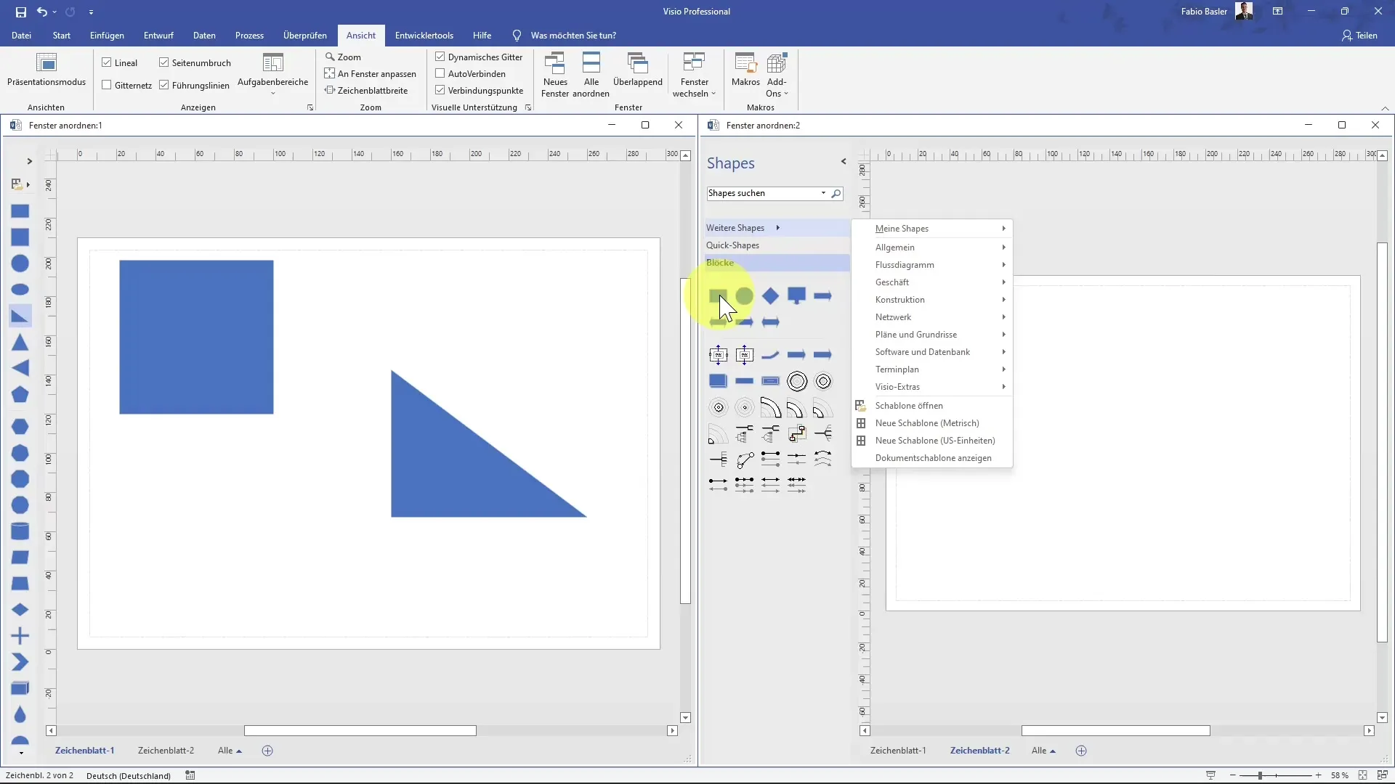Expand the Netzwerk submenu
This screenshot has width=1395, height=784.
[932, 317]
